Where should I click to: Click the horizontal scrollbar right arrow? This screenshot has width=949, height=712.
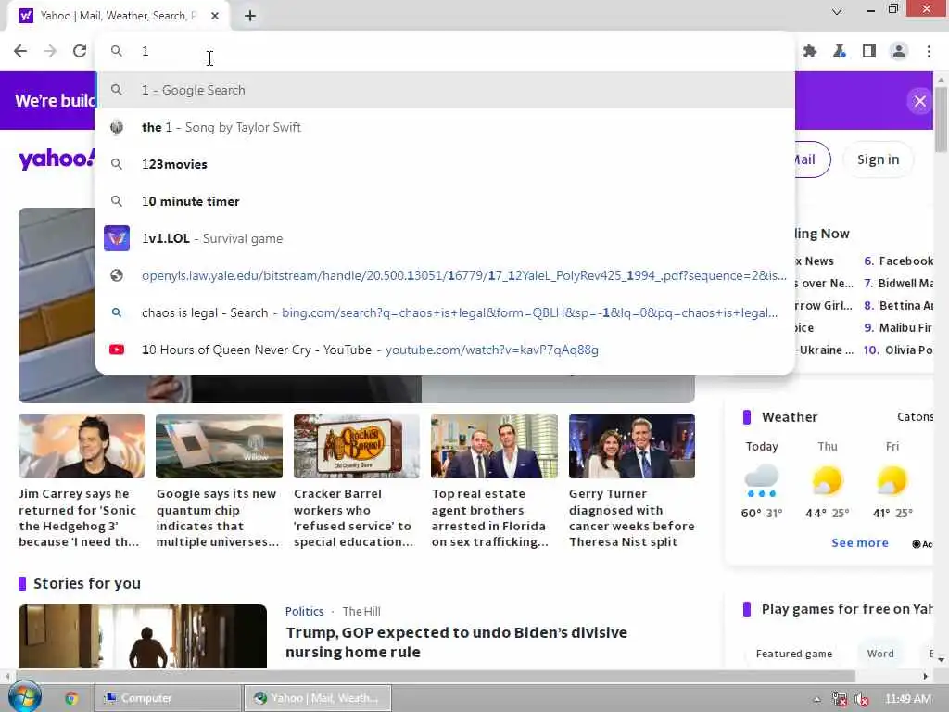pyautogui.click(x=925, y=676)
